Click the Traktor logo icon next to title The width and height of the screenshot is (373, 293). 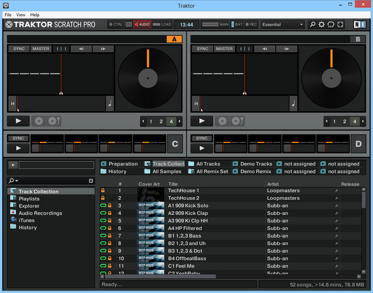click(x=9, y=24)
